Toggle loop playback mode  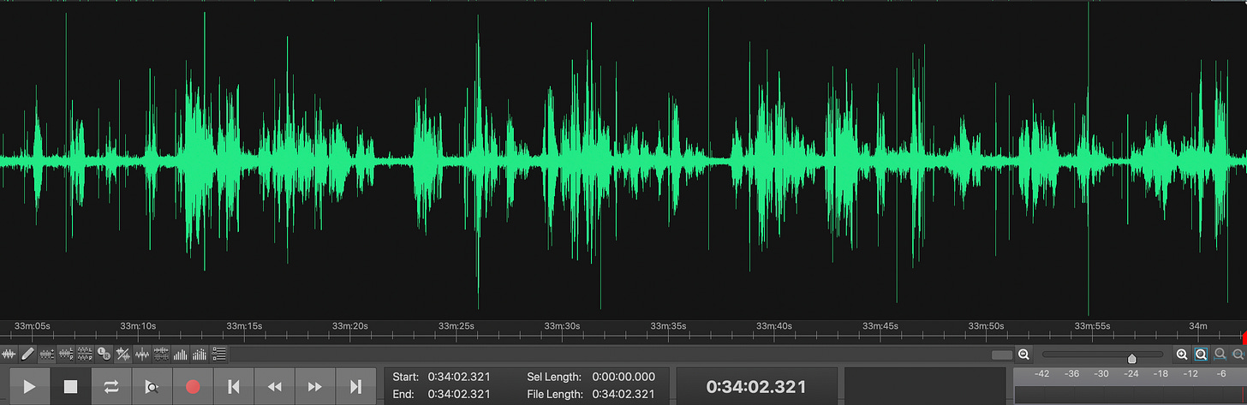coord(111,386)
